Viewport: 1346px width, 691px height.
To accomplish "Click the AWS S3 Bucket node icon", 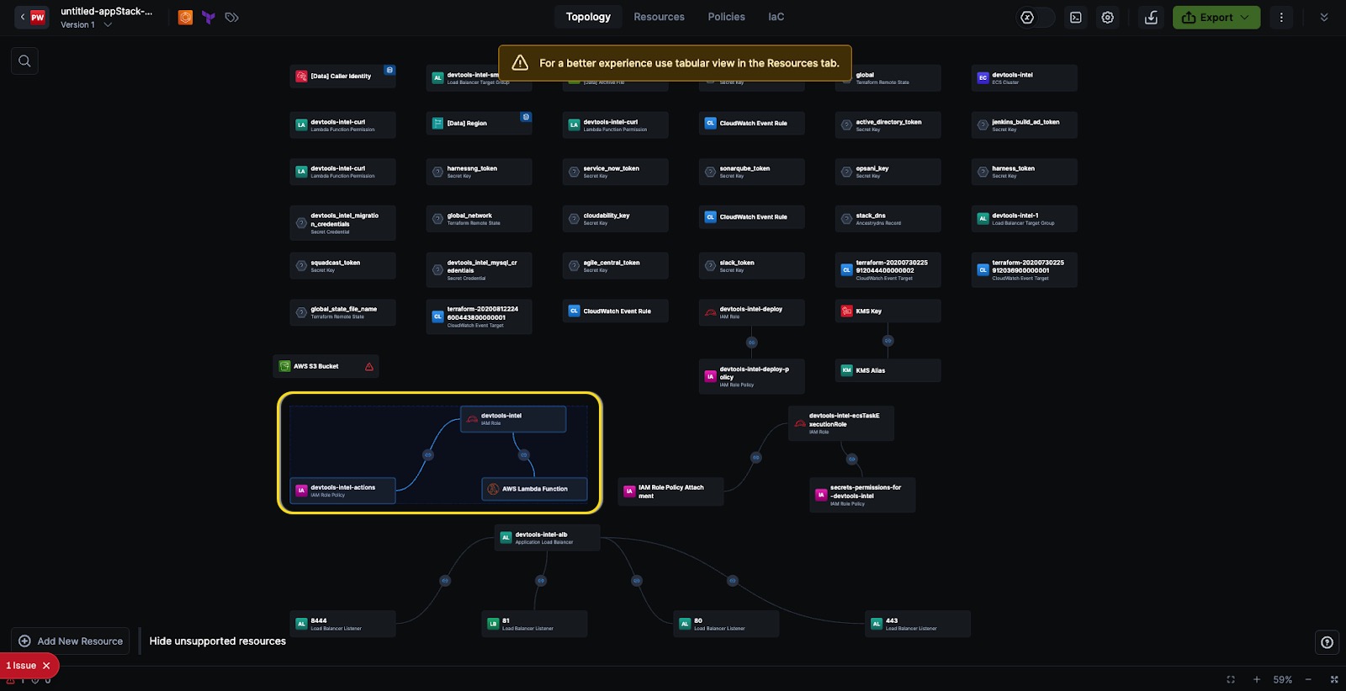I will point(284,366).
